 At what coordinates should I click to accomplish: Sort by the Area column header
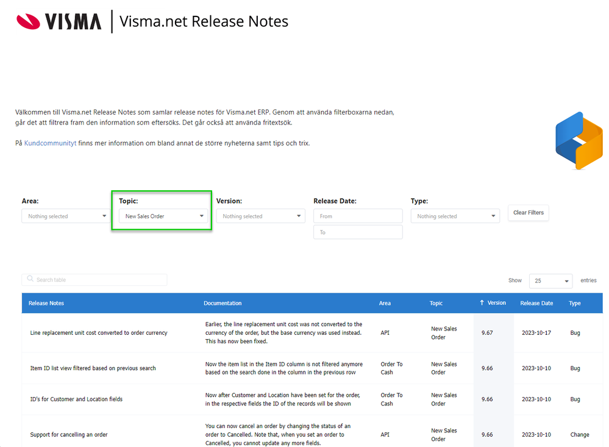pyautogui.click(x=385, y=303)
